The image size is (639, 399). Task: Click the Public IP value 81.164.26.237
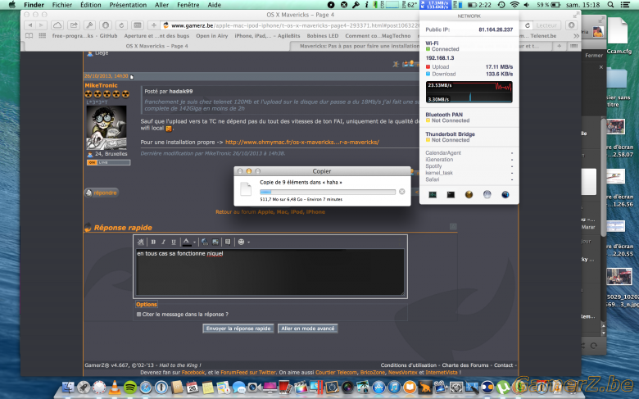496,29
